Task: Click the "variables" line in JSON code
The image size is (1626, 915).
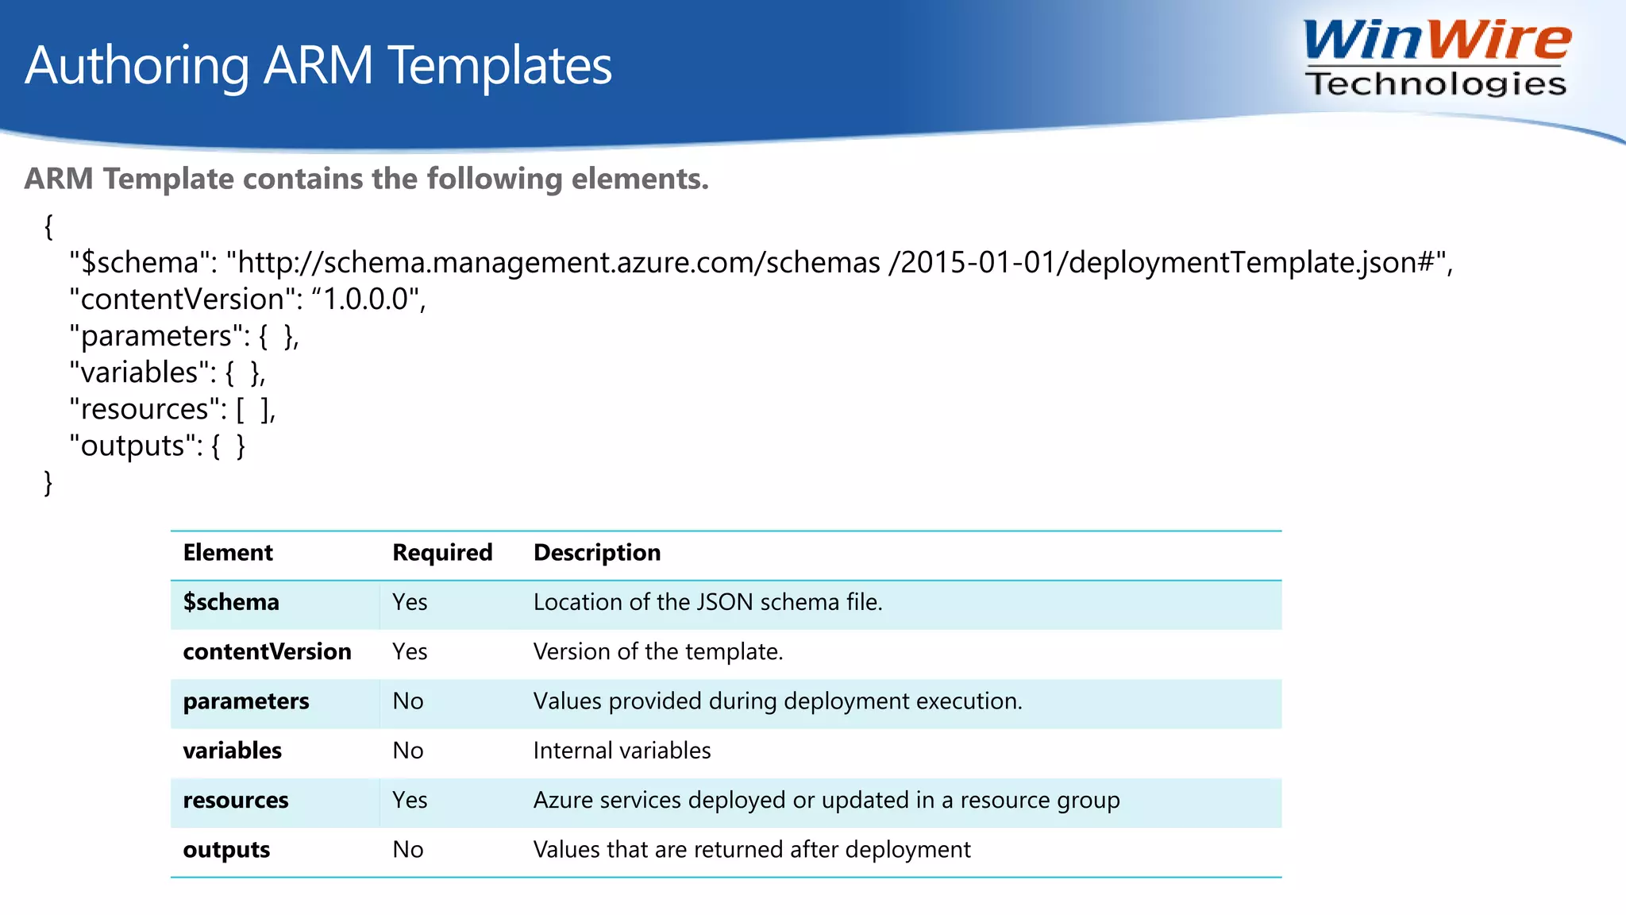Action: tap(168, 373)
